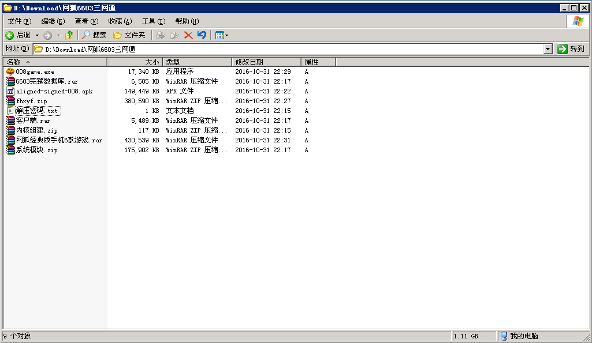Select the 网狐经典版手机6款游戏.rar archive

(59, 140)
